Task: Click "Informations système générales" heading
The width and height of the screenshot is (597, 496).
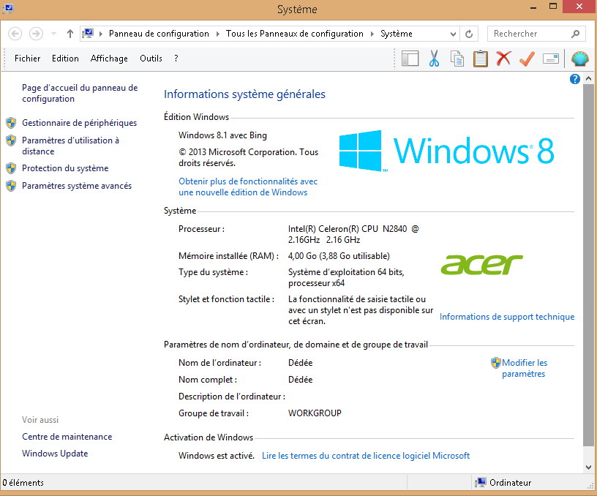Action: [244, 94]
